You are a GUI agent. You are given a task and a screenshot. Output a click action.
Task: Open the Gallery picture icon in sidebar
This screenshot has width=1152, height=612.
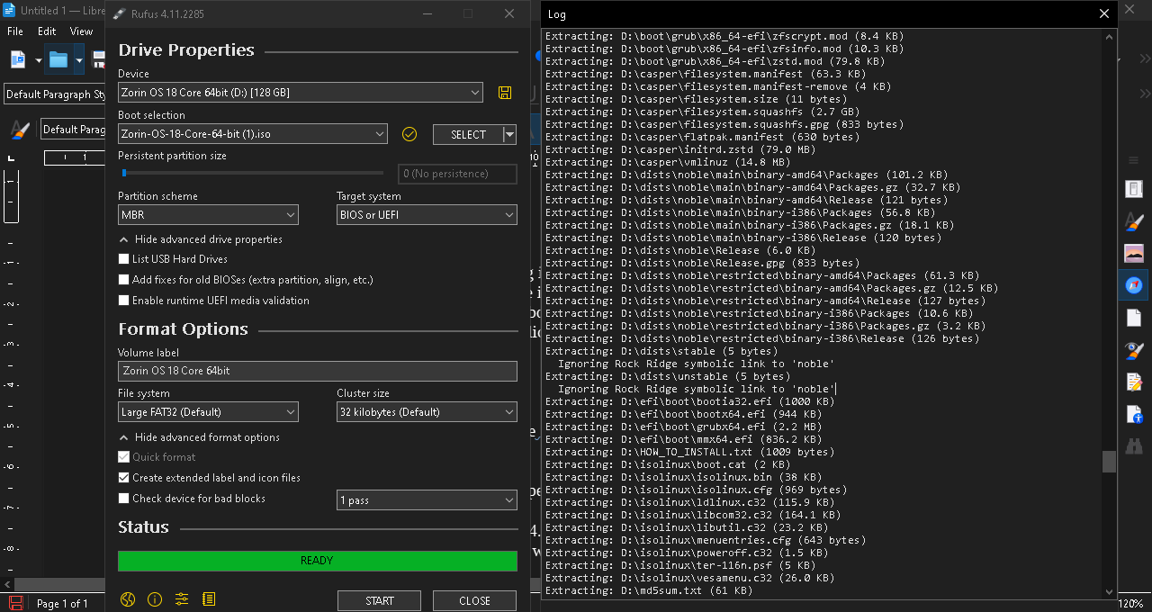[1134, 254]
